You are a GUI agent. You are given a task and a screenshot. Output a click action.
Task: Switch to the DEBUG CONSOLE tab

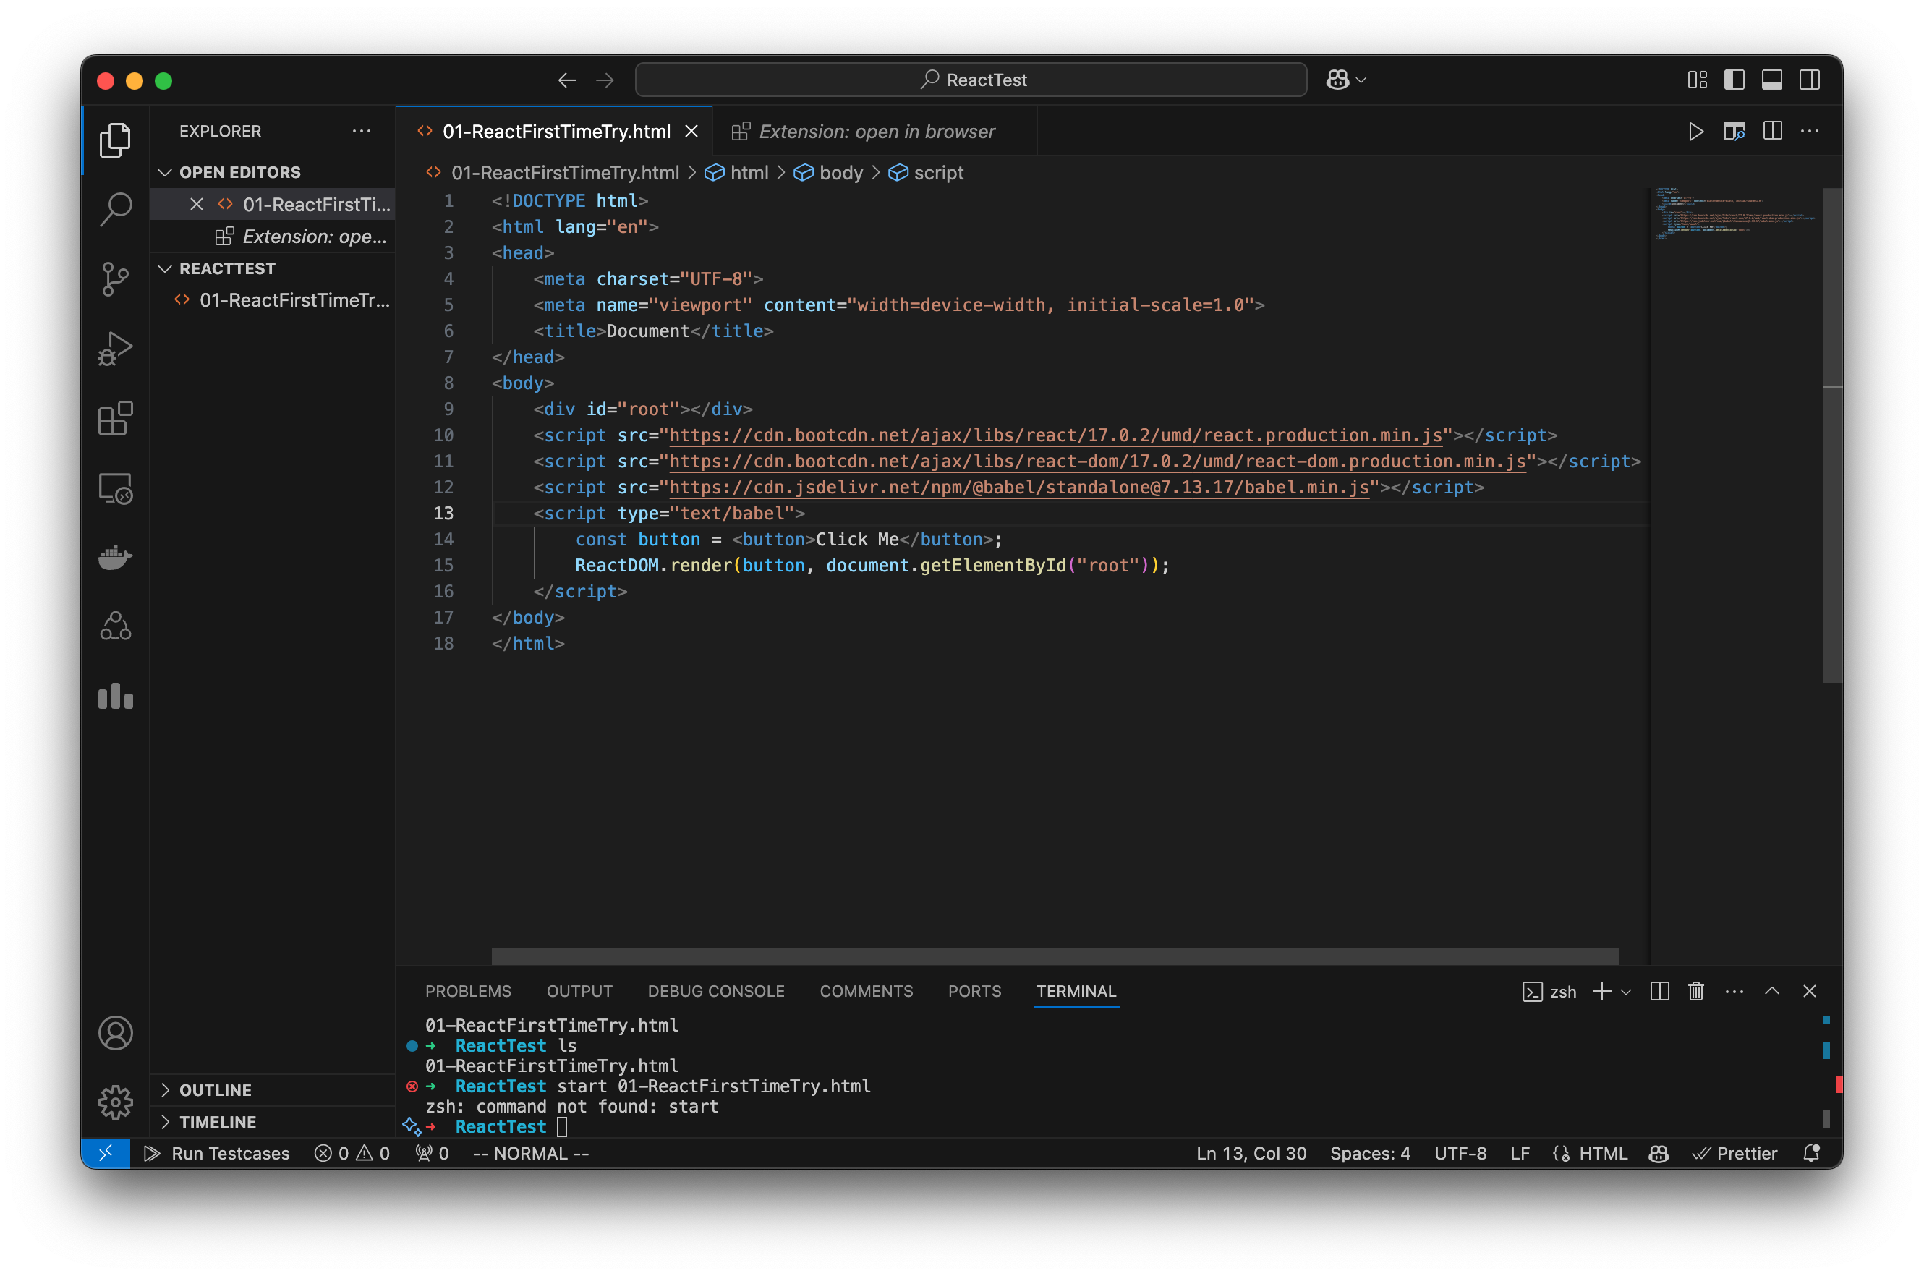tap(716, 991)
